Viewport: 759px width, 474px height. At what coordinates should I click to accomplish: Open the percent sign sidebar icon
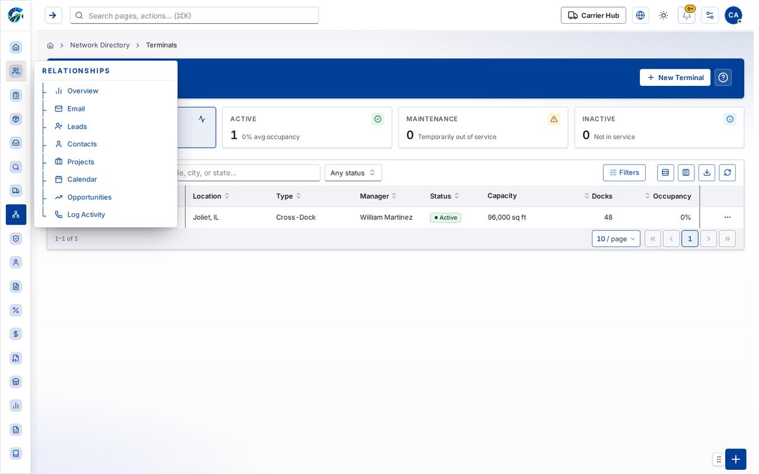(x=16, y=310)
